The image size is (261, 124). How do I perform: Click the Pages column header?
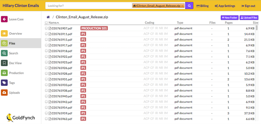(229, 23)
